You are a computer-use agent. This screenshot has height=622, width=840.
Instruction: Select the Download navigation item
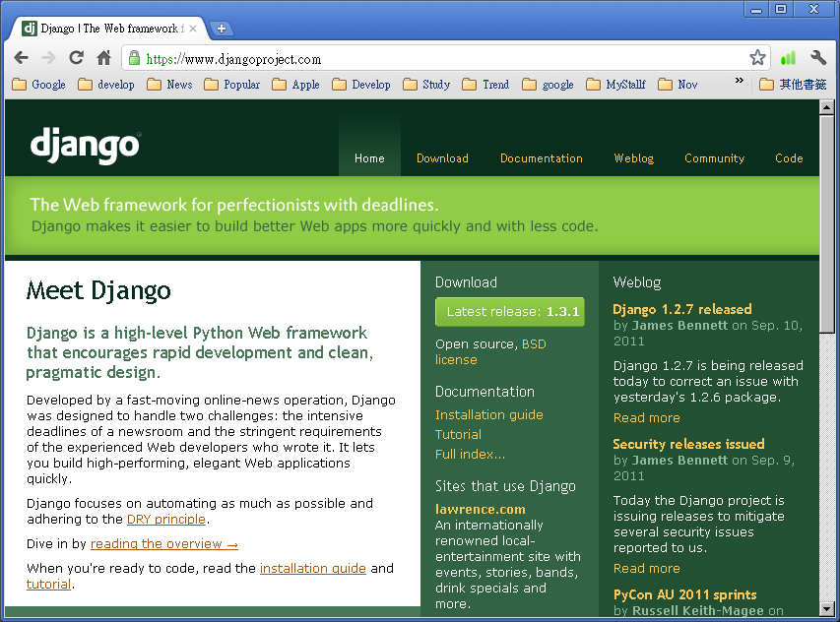[442, 158]
